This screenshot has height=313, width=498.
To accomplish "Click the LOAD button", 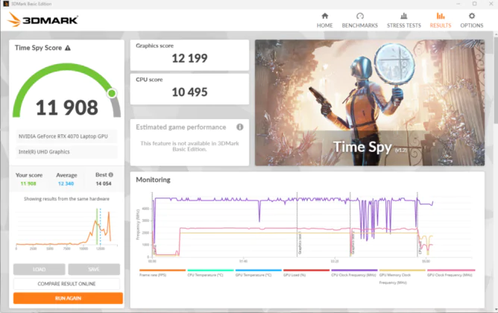I will click(40, 269).
